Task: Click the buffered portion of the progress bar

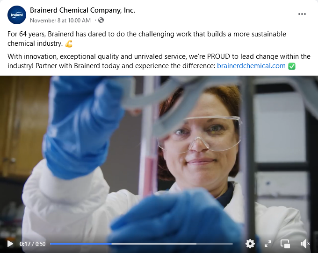Action: click(x=154, y=244)
